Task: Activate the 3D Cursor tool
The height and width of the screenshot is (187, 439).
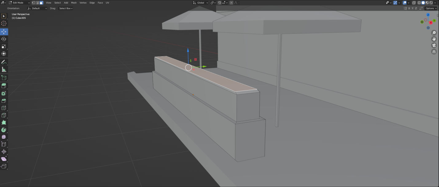Action: (x=4, y=24)
